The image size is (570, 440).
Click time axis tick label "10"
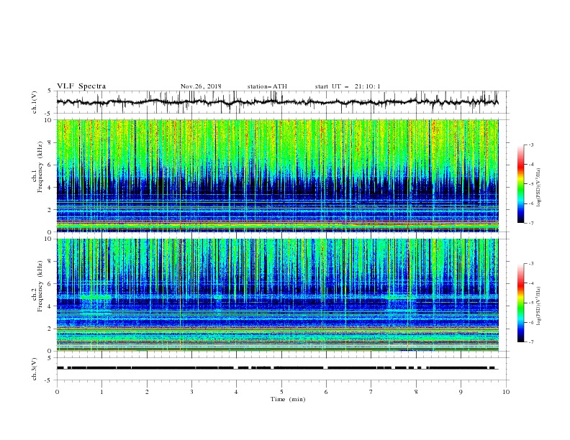click(506, 392)
